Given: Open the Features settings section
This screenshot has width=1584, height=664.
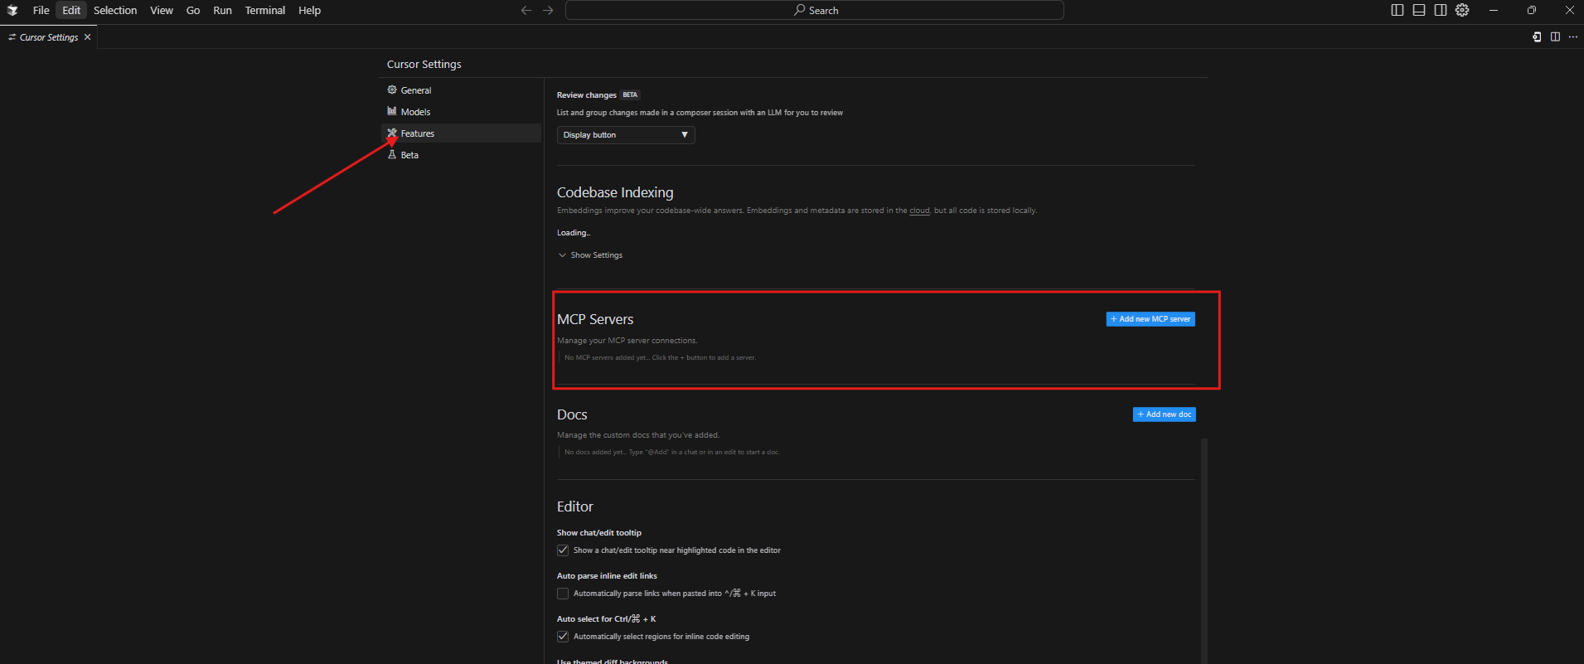Looking at the screenshot, I should (461, 133).
